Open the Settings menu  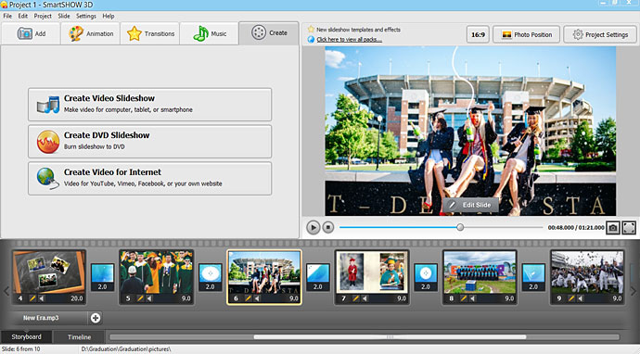click(x=85, y=16)
